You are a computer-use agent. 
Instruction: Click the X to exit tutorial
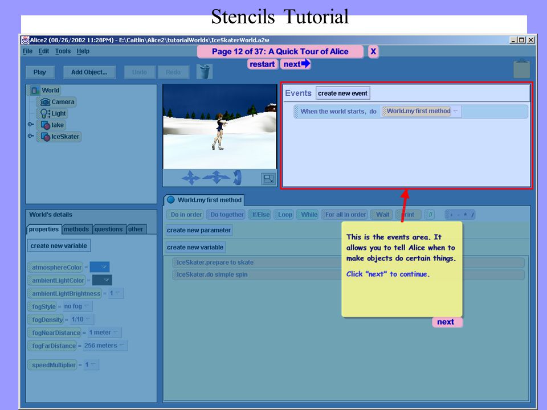[373, 51]
